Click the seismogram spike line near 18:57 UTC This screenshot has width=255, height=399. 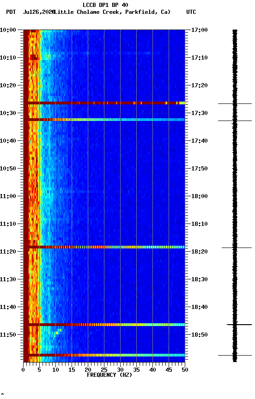(x=235, y=355)
